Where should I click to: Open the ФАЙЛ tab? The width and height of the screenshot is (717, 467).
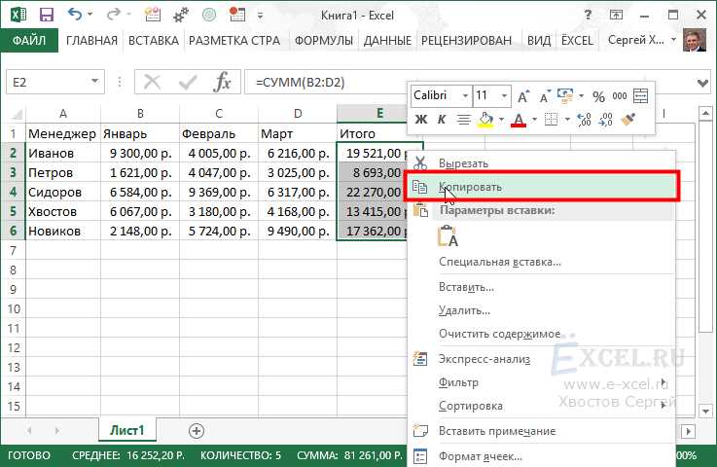[29, 40]
